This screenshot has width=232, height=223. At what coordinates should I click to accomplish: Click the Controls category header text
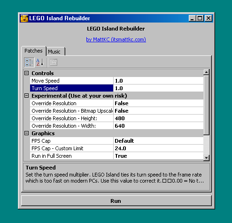click(x=43, y=73)
